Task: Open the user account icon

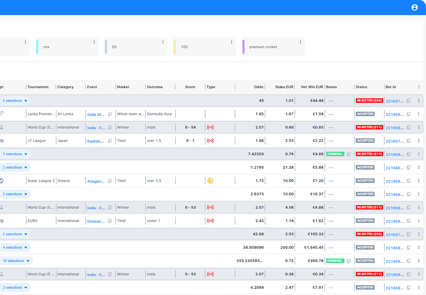Action: pos(415,7)
